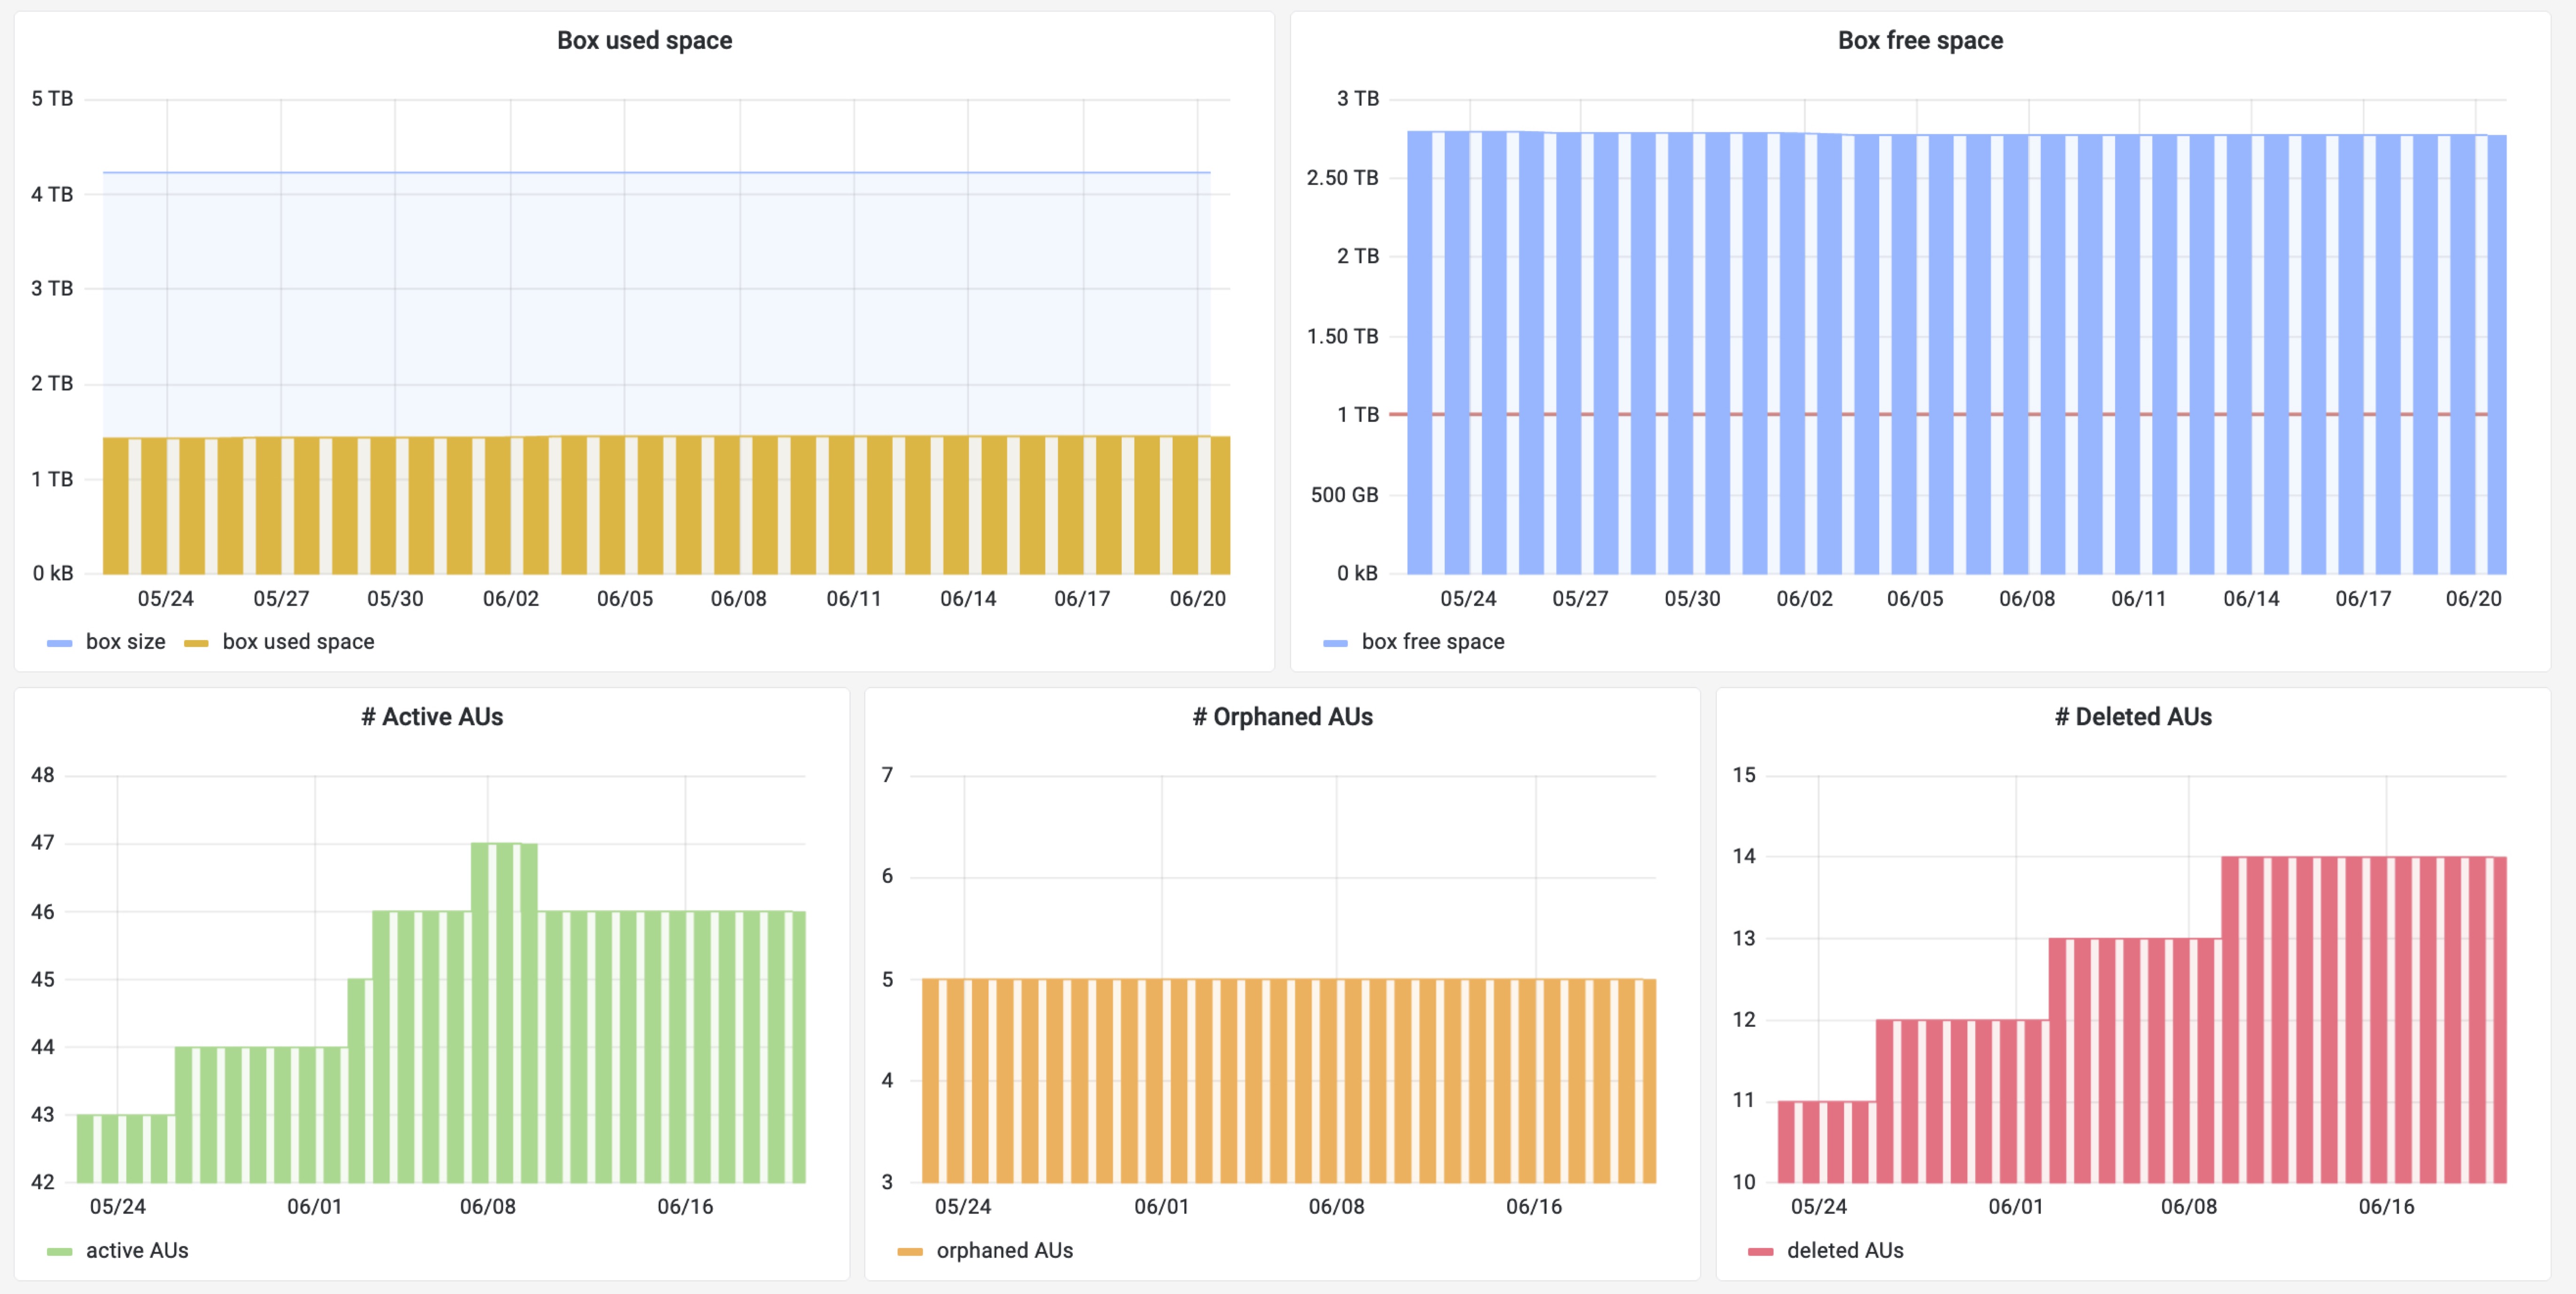Screen dimensions: 2576x1294
Task: Open the # Active AUs panel menu
Action: pos(432,717)
